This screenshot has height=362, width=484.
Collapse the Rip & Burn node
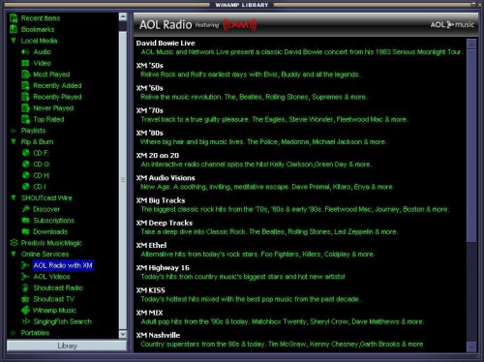[x=14, y=141]
